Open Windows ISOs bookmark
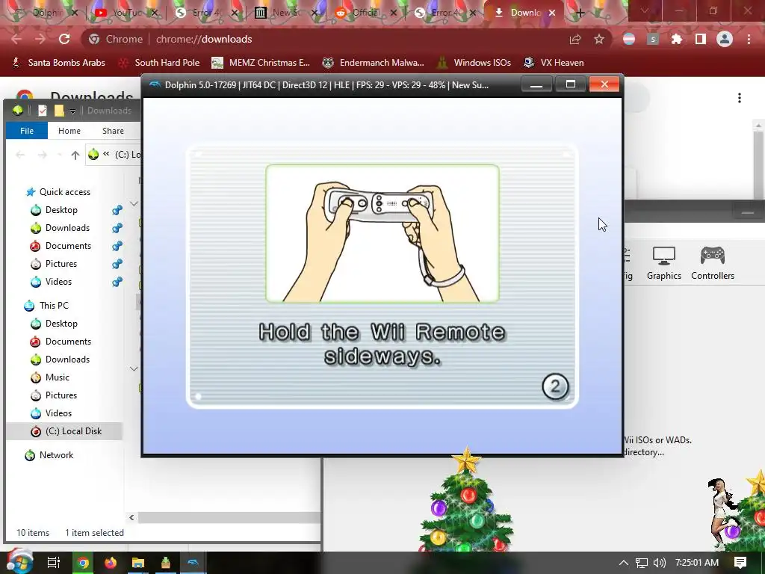The image size is (765, 574). point(474,63)
